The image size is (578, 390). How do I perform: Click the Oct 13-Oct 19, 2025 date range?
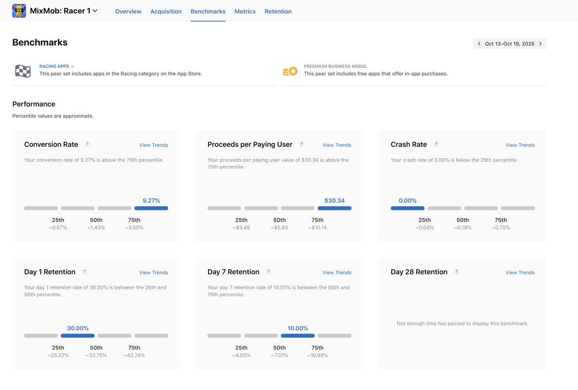pyautogui.click(x=510, y=44)
